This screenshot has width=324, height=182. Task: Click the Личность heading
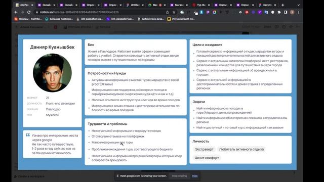click(x=201, y=142)
